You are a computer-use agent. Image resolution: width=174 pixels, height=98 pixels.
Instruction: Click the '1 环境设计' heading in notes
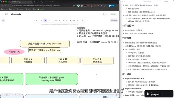click(x=128, y=26)
